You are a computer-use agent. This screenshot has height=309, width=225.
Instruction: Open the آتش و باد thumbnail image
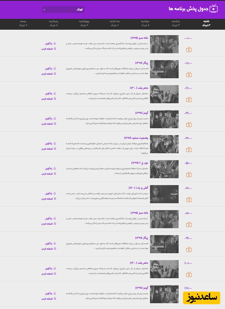(x=164, y=194)
